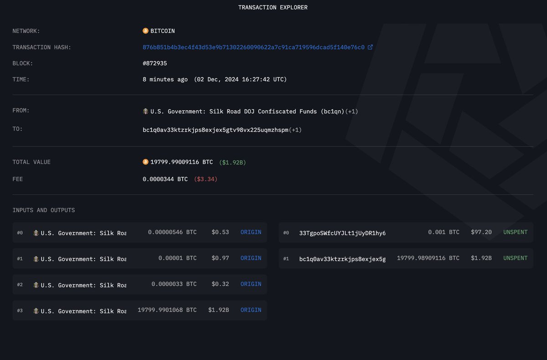Open the transaction hash link
This screenshot has width=547, height=360.
point(253,47)
